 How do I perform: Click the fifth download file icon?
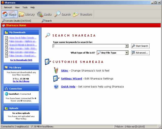click(x=7, y=52)
